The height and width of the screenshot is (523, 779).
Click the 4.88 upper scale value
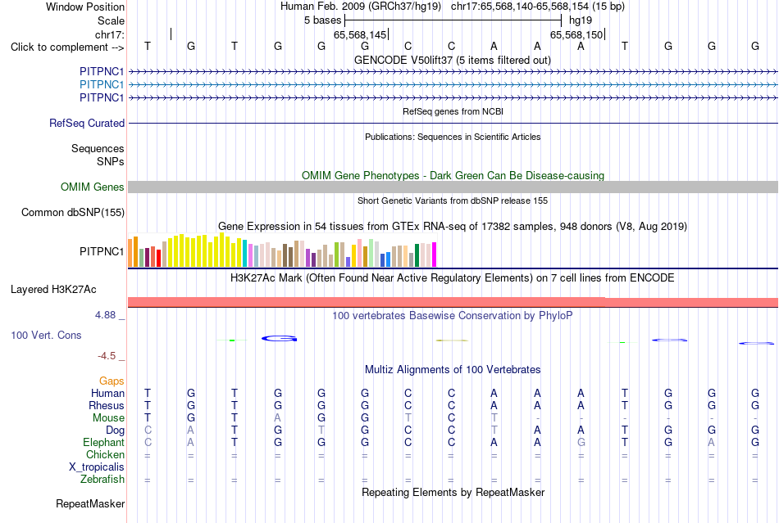tap(105, 315)
